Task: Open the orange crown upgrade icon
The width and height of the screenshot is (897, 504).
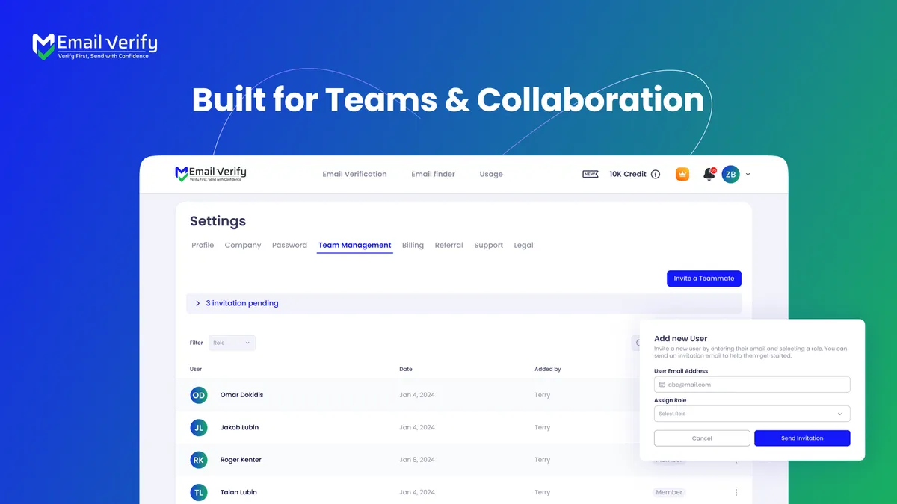Action: coord(682,174)
